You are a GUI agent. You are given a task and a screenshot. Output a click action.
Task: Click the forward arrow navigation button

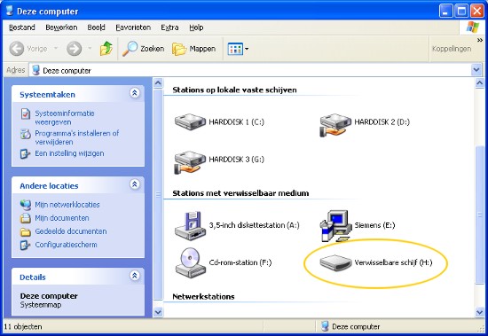point(74,49)
